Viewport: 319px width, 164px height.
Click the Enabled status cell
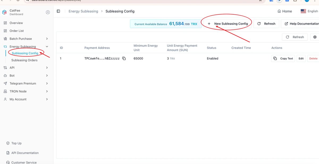coord(212,58)
